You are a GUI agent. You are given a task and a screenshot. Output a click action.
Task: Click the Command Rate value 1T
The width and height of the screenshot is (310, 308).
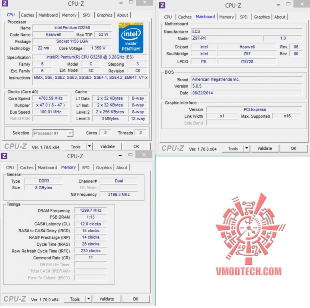[90, 257]
